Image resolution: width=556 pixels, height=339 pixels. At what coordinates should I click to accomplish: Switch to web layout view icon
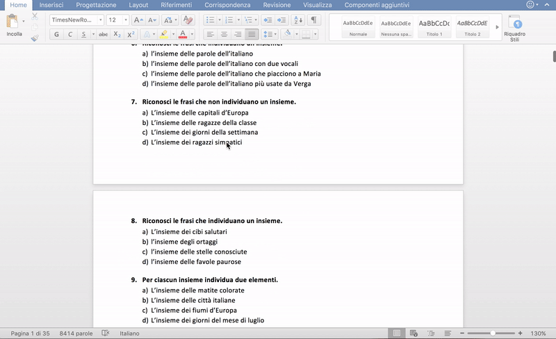[414, 333]
